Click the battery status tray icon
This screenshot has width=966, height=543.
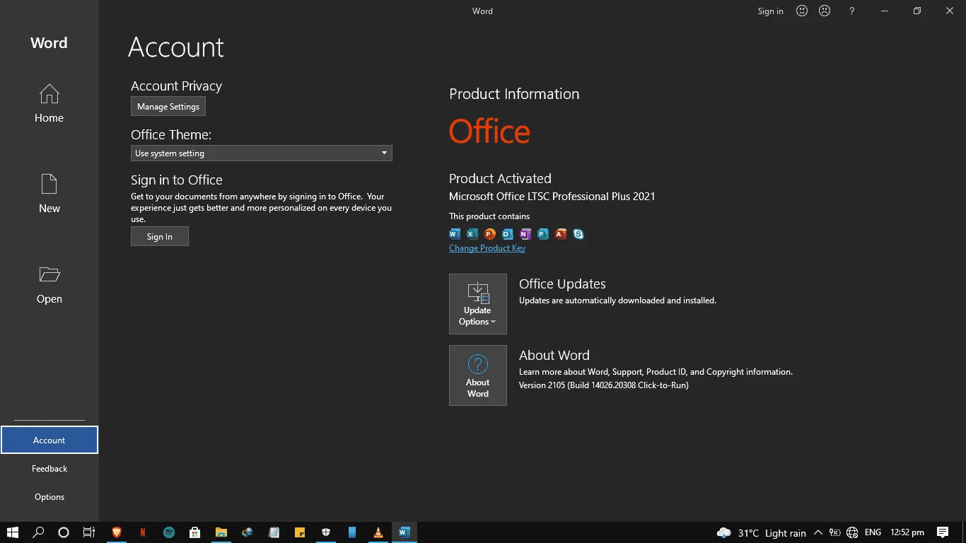(835, 532)
